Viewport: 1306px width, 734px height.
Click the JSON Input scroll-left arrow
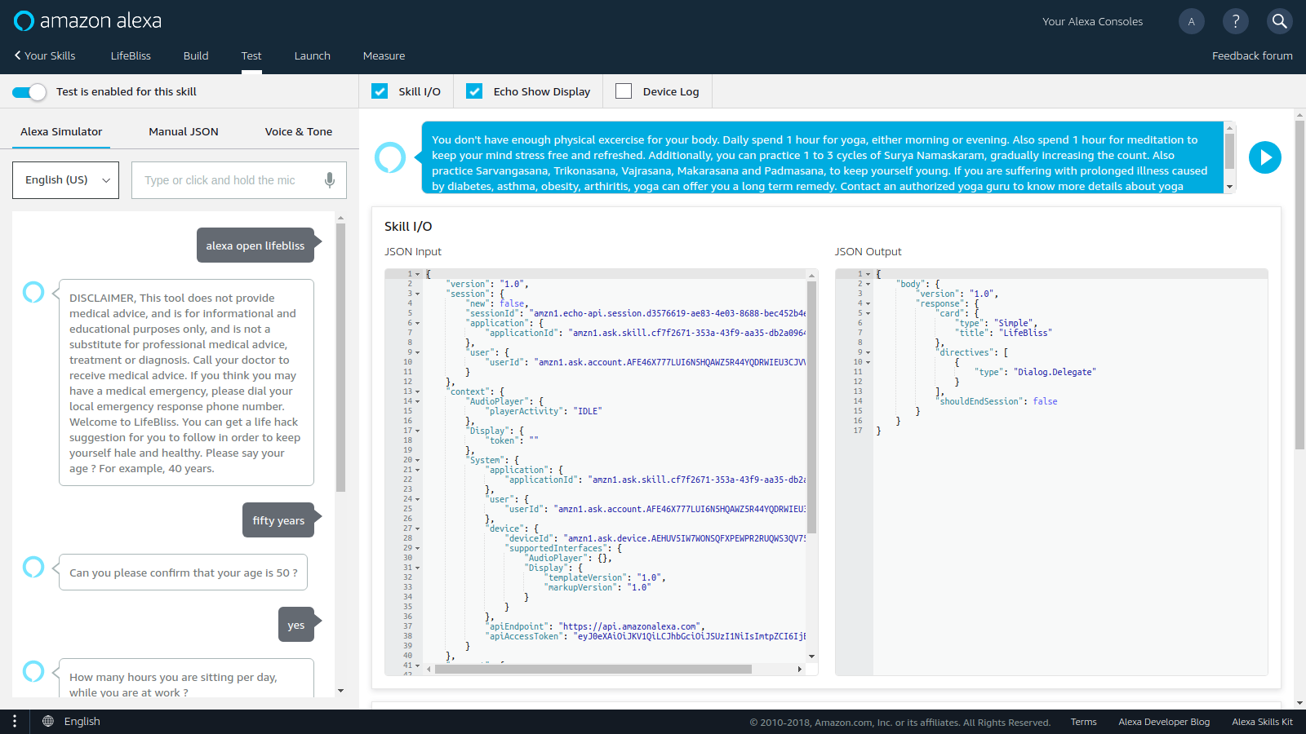pyautogui.click(x=429, y=670)
